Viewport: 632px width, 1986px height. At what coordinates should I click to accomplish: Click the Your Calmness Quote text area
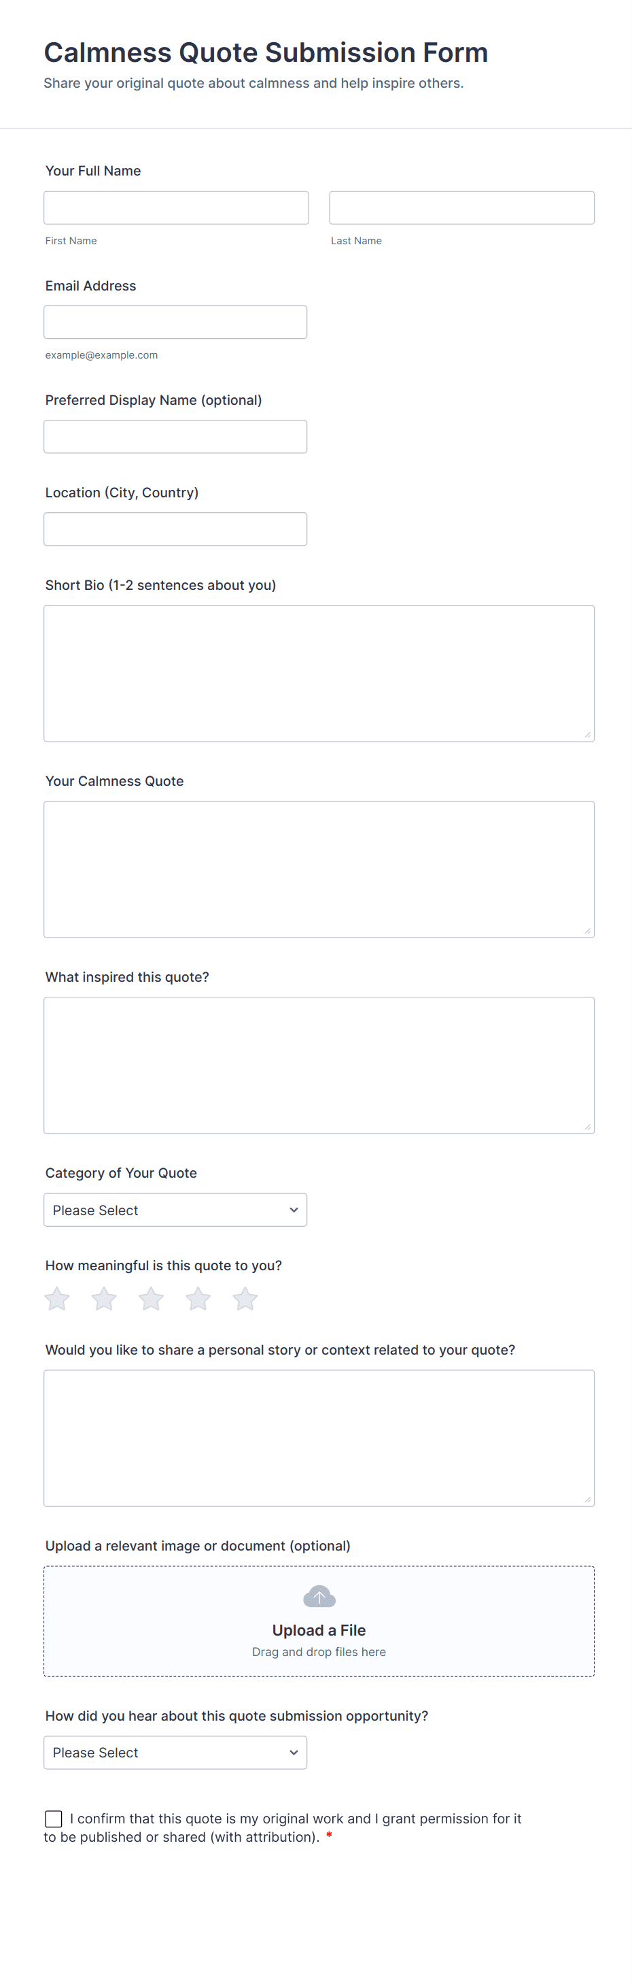319,869
